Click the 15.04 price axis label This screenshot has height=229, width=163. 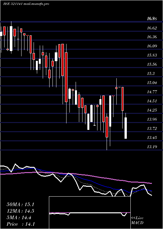[152, 83]
